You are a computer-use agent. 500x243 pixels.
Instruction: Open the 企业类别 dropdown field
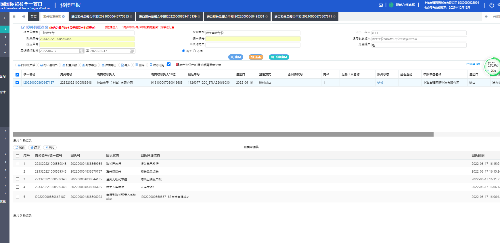(x=253, y=33)
